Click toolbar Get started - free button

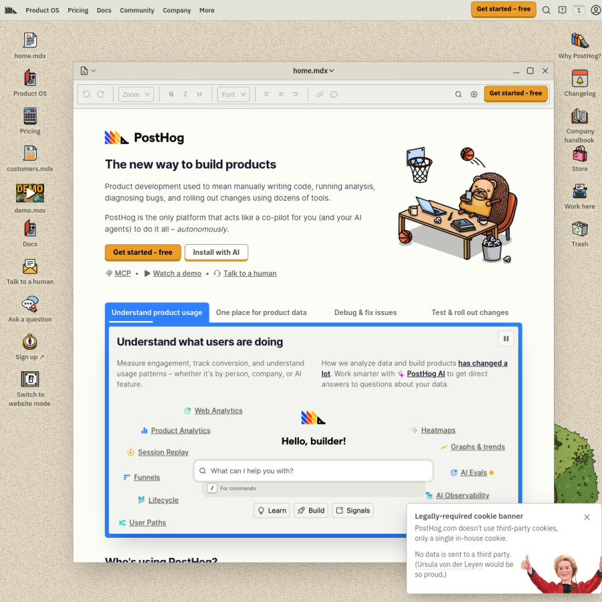click(516, 93)
